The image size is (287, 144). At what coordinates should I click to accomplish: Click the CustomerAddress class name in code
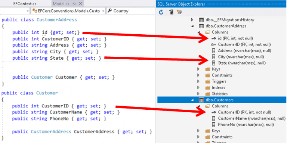tap(57, 20)
